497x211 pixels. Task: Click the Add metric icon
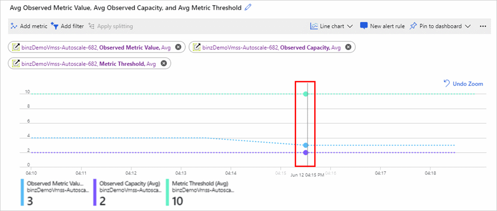coord(14,26)
